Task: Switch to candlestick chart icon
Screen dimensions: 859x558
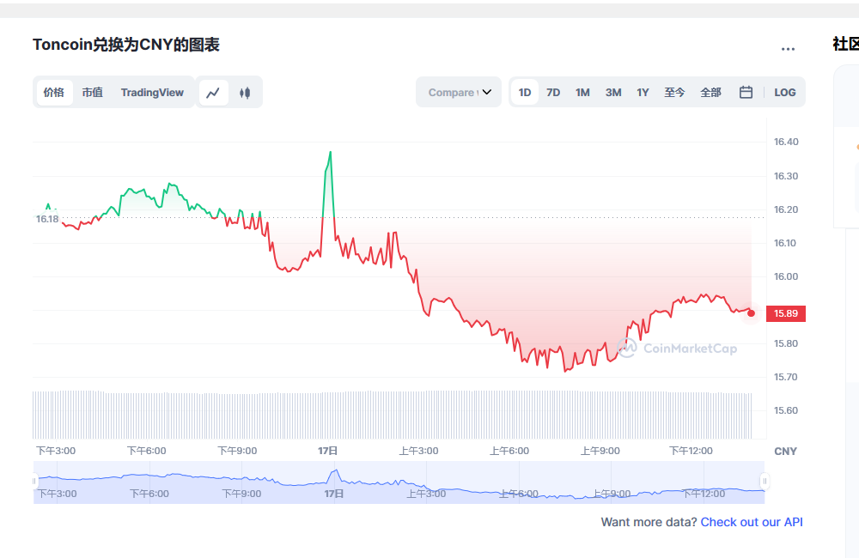Action: click(245, 93)
